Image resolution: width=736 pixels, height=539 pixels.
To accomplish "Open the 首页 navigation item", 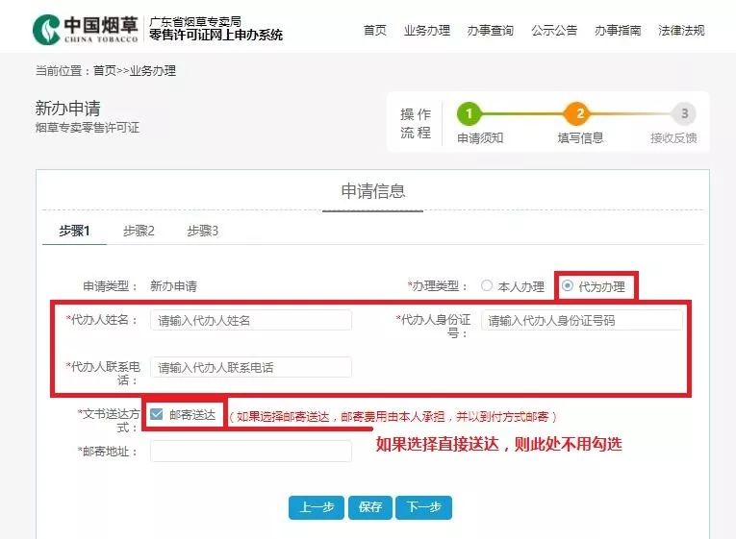I will (375, 31).
